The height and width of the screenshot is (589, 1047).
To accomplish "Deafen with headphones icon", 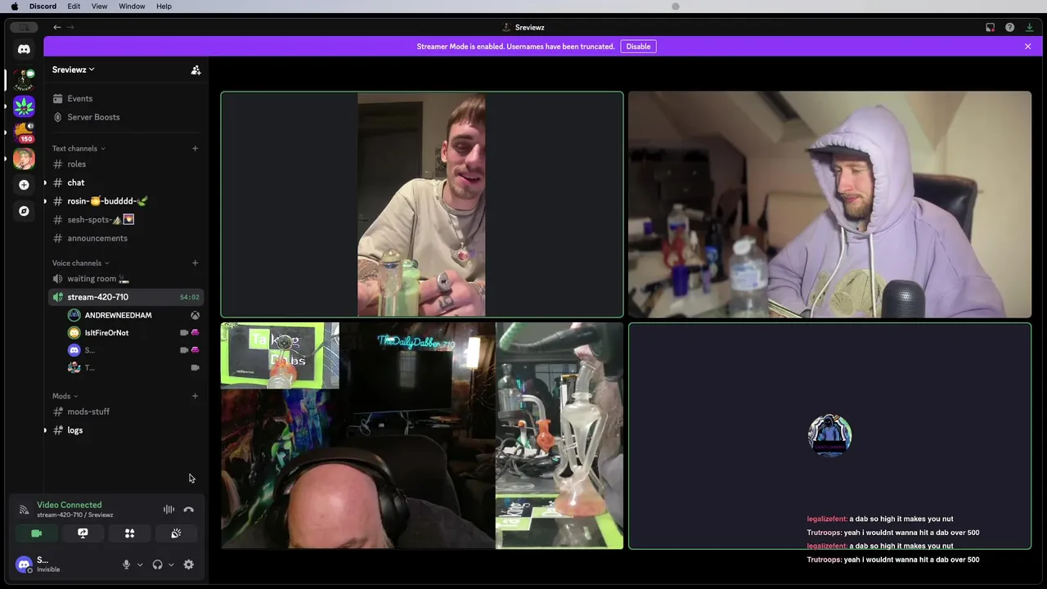I will (x=157, y=564).
